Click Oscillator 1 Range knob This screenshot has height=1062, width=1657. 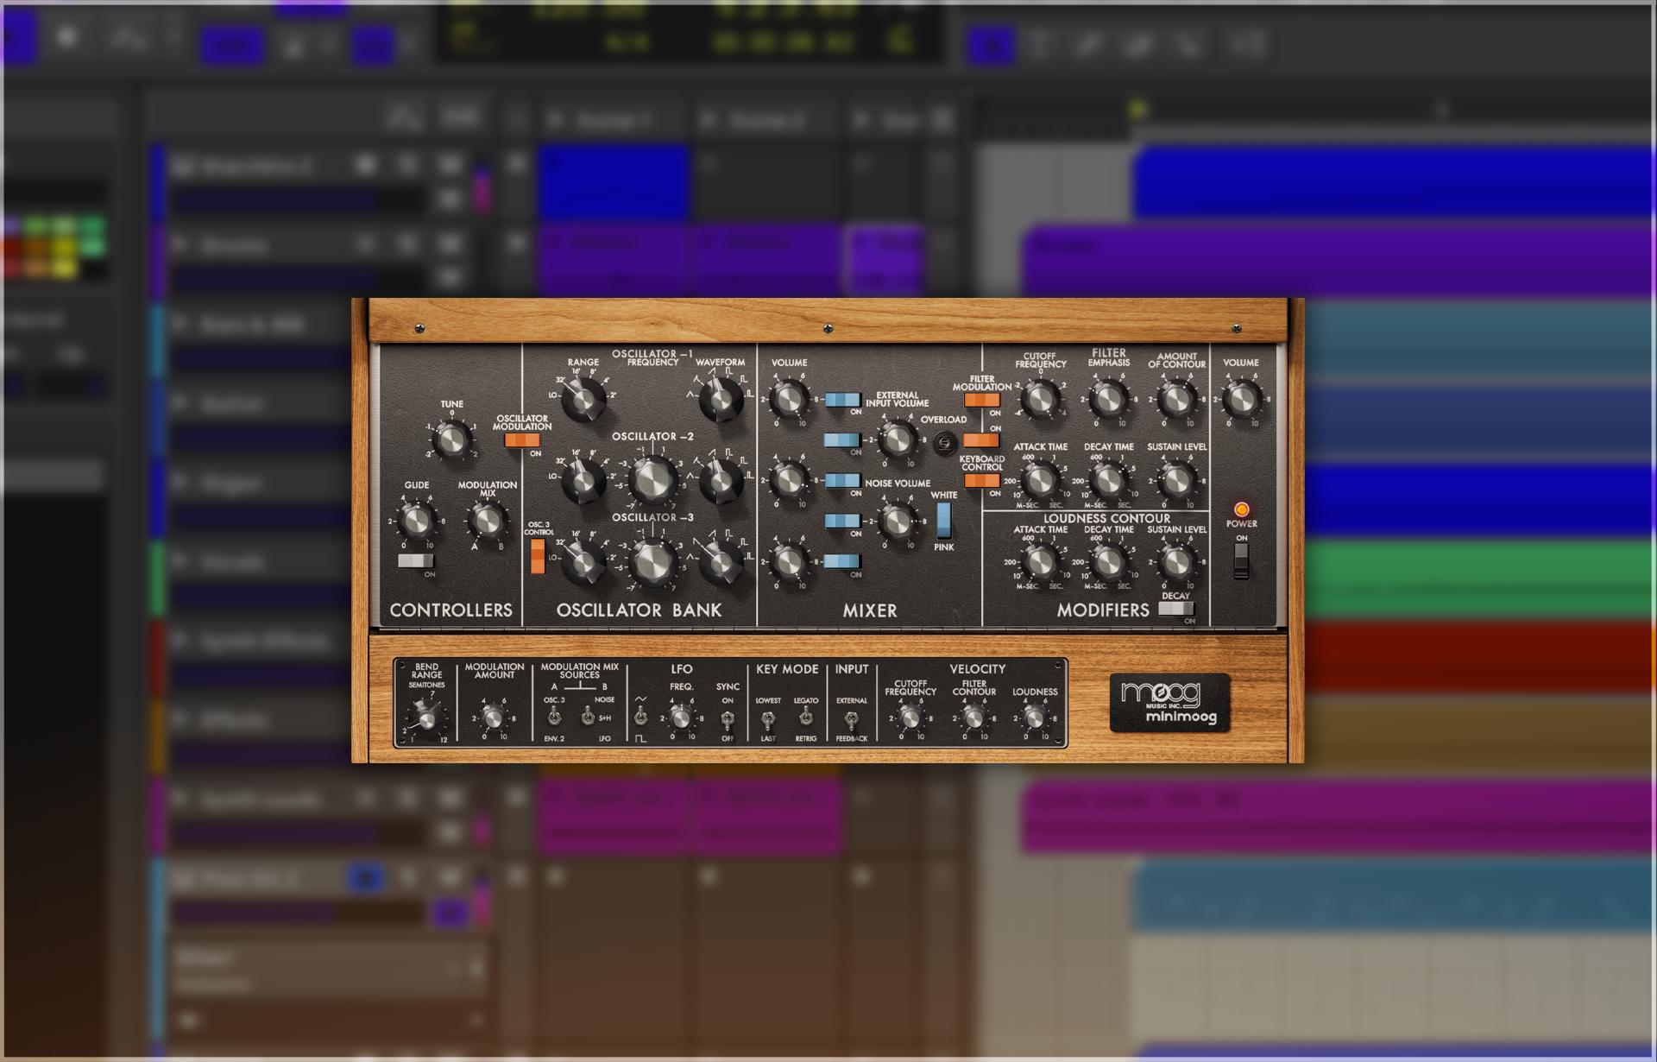583,400
